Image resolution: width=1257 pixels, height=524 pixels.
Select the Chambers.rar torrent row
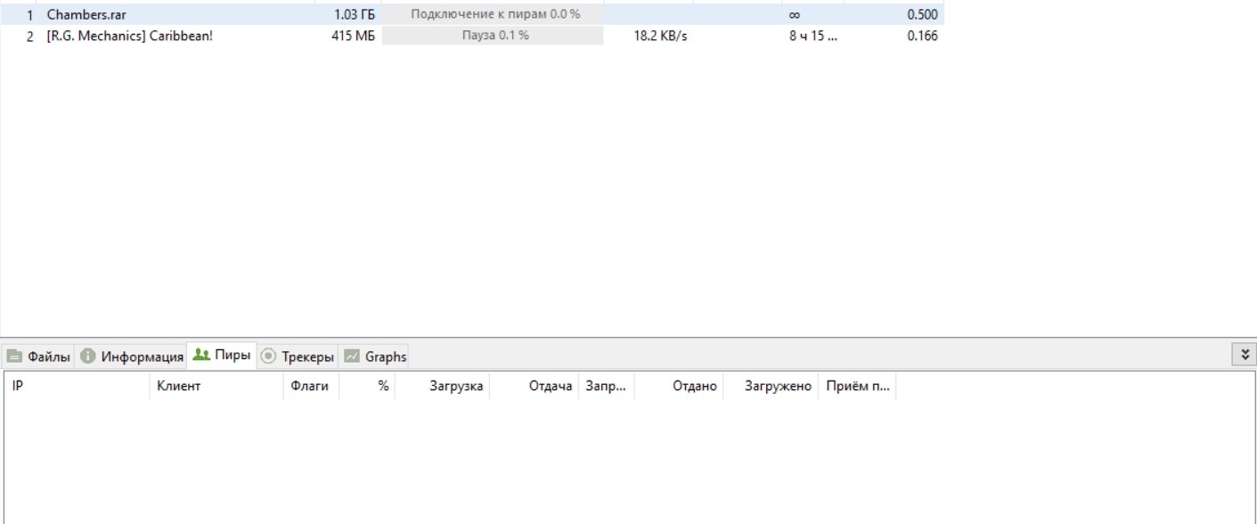click(x=472, y=15)
